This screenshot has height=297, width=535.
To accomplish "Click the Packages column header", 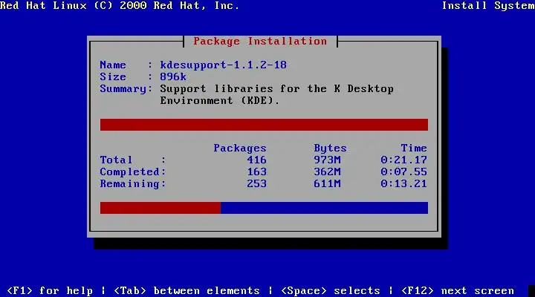I will (240, 148).
